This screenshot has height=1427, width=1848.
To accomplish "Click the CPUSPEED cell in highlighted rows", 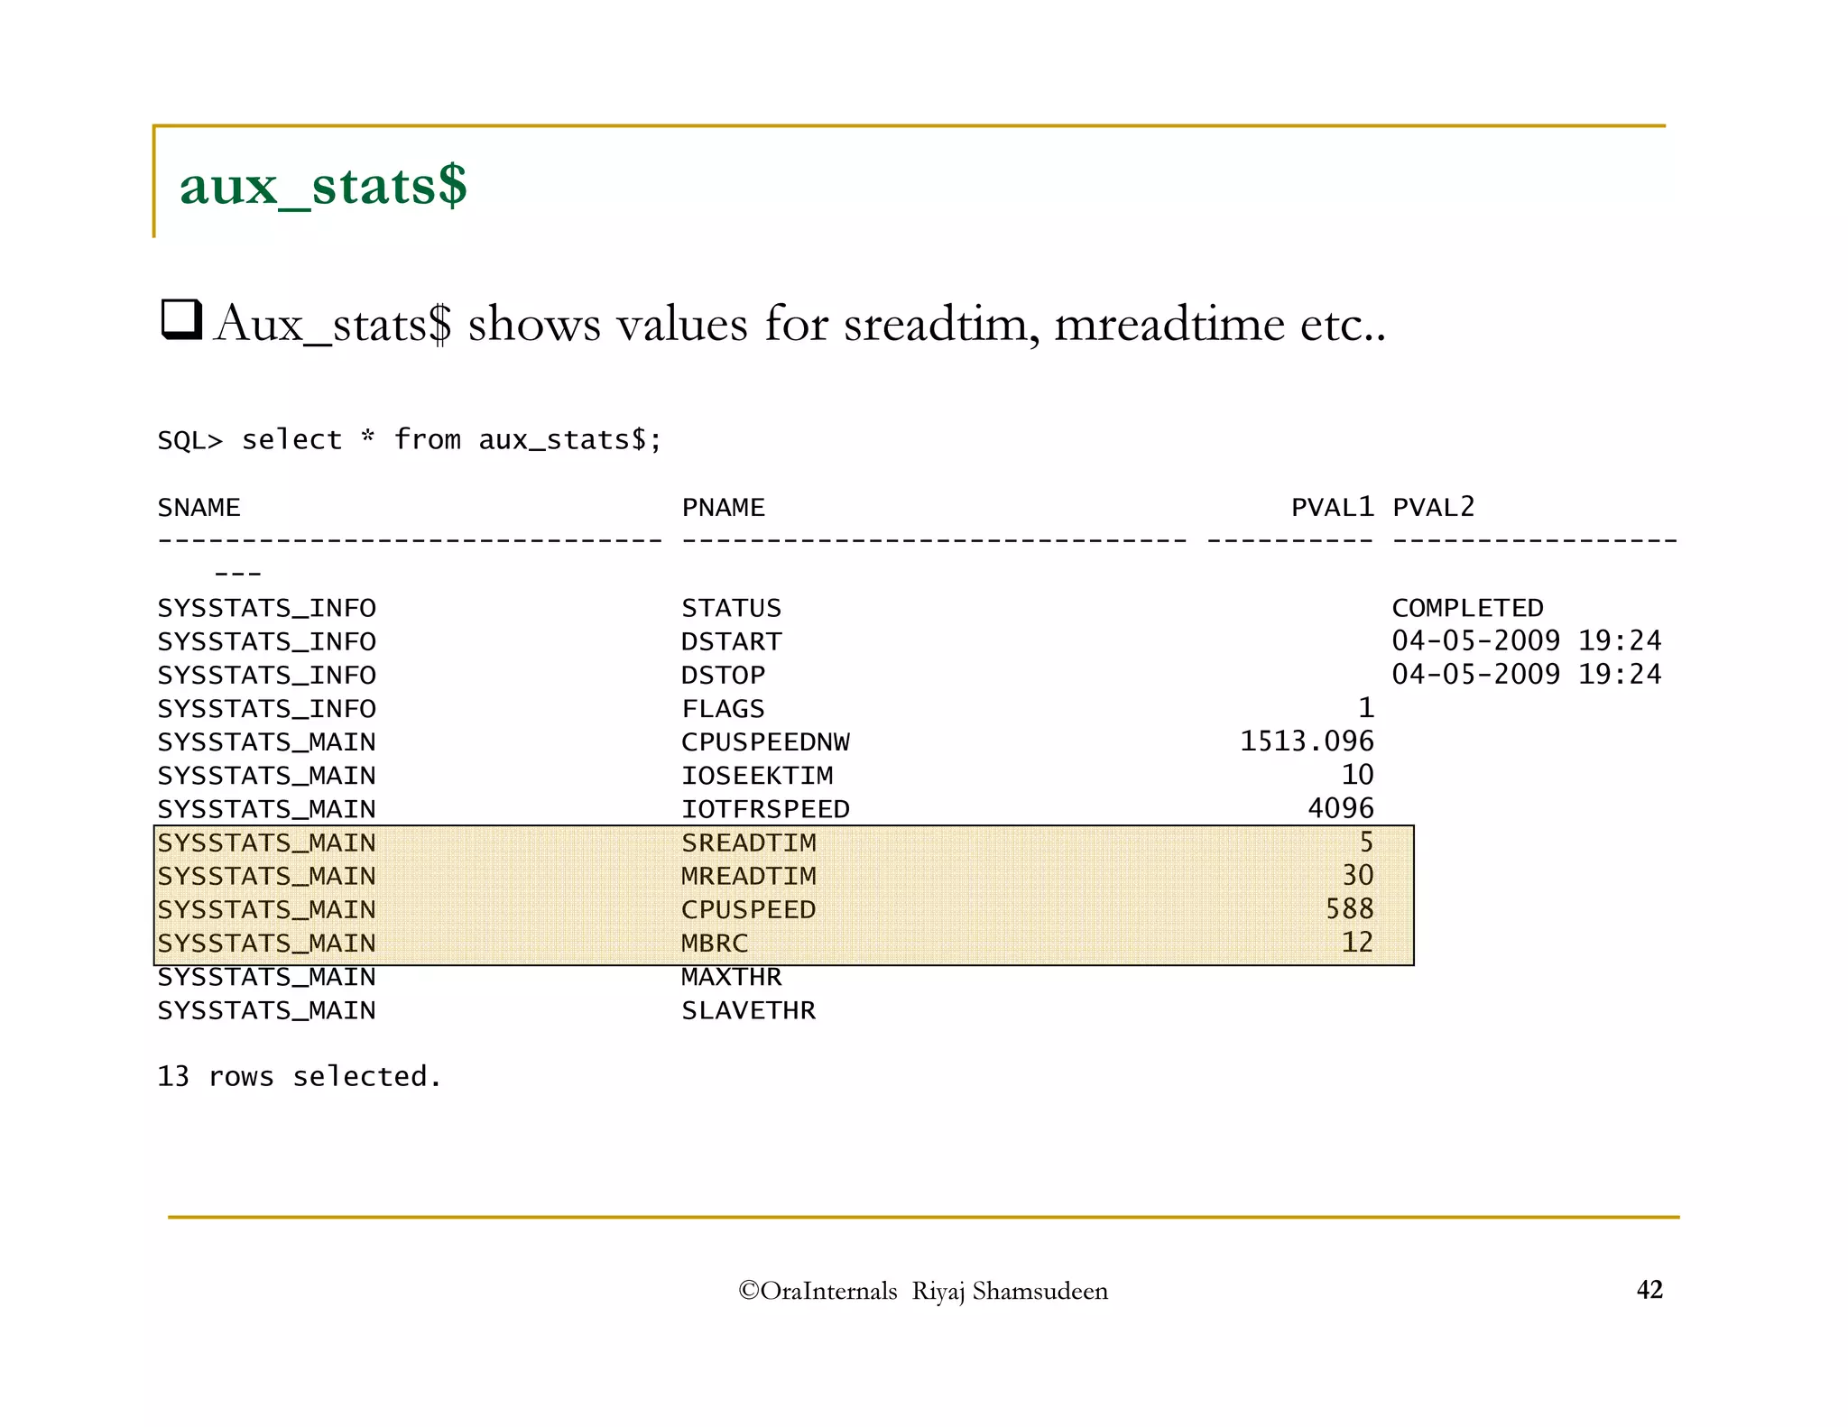I will click(x=748, y=909).
